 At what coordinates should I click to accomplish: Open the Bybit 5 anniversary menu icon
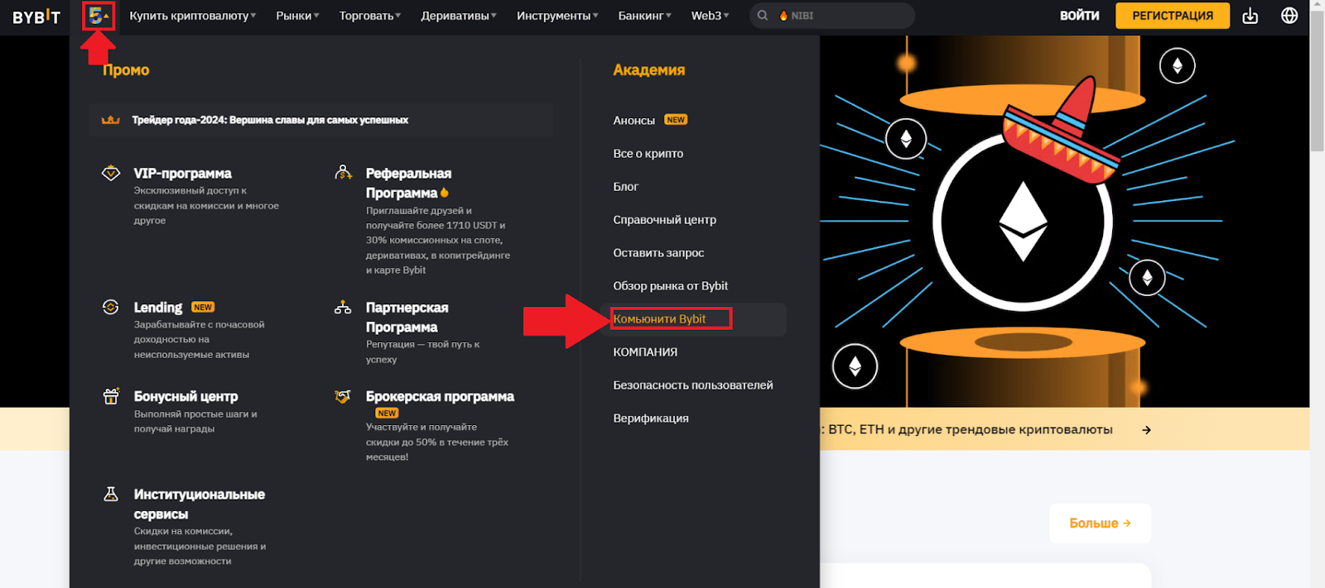tap(98, 16)
